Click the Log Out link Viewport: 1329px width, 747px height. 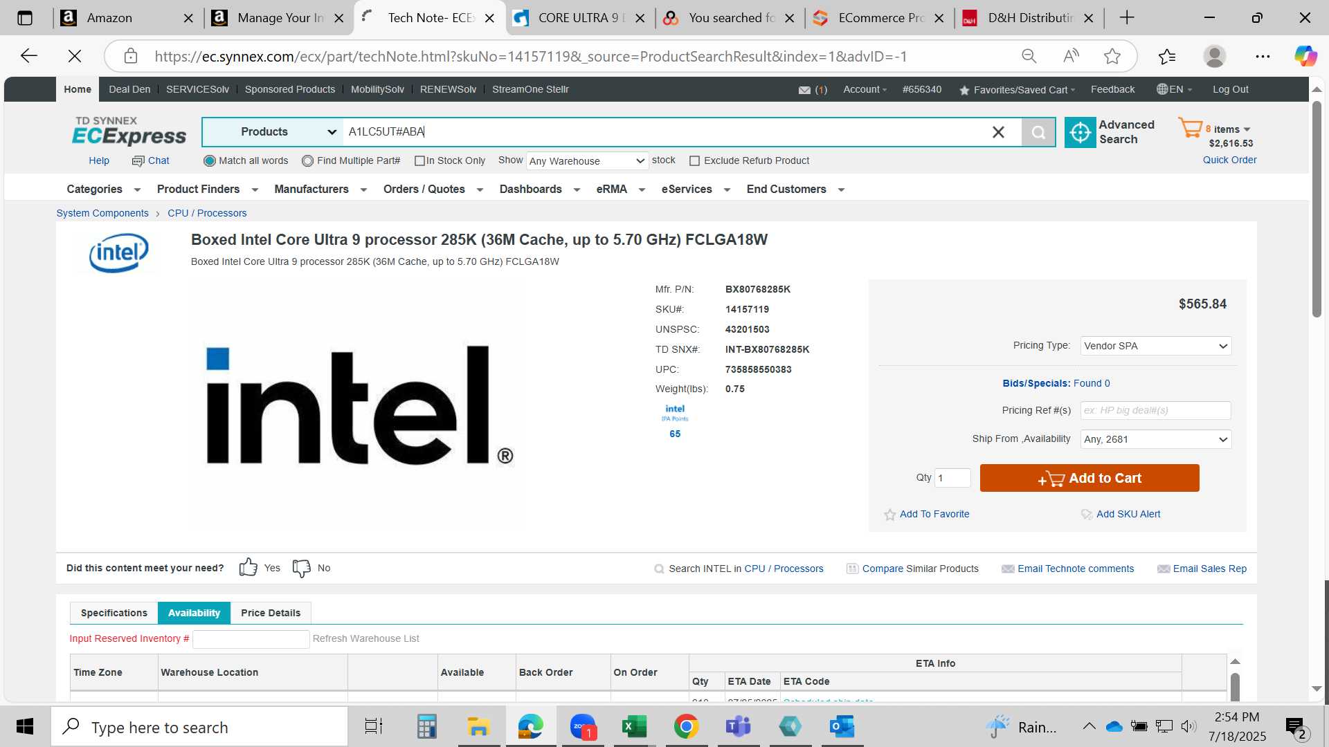pyautogui.click(x=1231, y=90)
